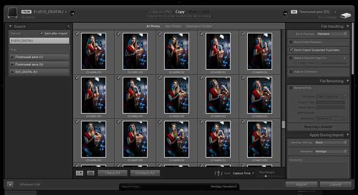Show New Photos tab

tap(173, 26)
